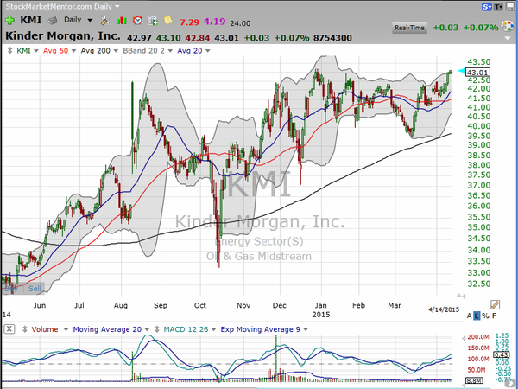Click the 43.10 high price value
The height and width of the screenshot is (389, 518).
tap(168, 38)
